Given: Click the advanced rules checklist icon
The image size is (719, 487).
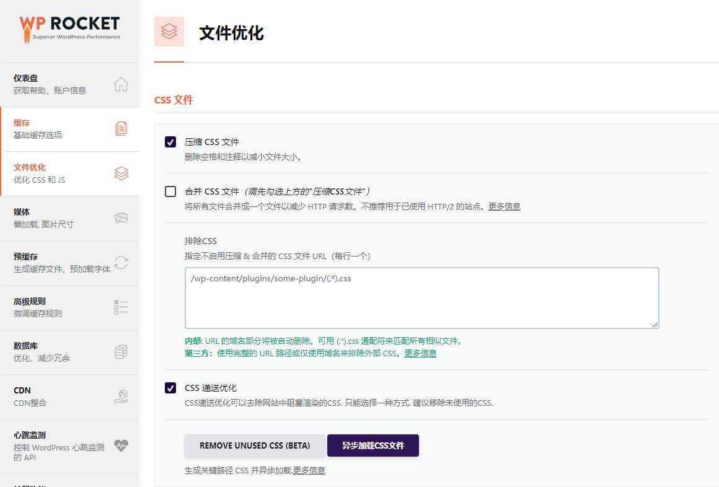Looking at the screenshot, I should pos(121,307).
